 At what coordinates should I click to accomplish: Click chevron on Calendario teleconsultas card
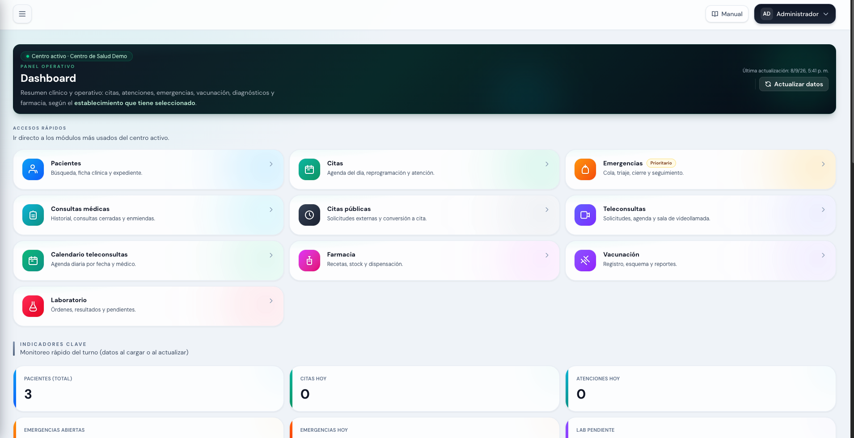(x=271, y=255)
